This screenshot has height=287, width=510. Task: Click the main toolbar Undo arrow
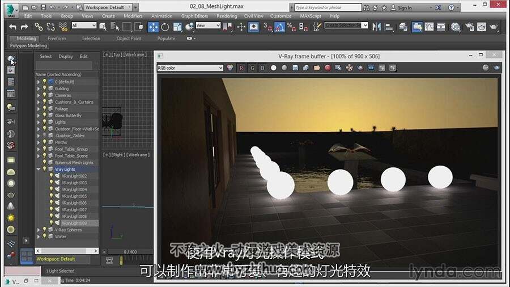[12, 27]
